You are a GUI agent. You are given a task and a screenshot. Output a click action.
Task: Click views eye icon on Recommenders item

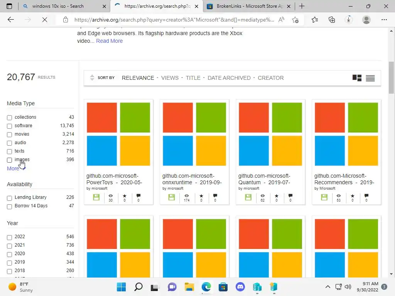(x=339, y=195)
